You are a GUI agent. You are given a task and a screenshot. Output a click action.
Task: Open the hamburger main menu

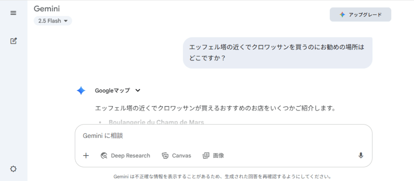13,13
